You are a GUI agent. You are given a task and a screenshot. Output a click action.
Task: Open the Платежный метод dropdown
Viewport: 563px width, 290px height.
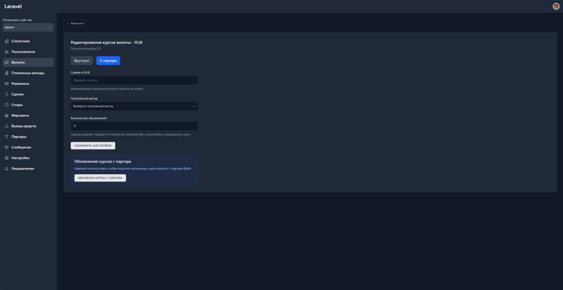134,106
